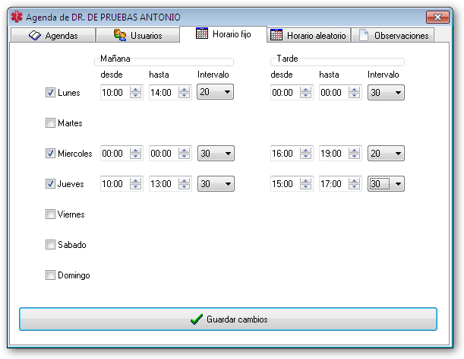Open Lunes morning Intervalo dropdown

click(x=227, y=93)
